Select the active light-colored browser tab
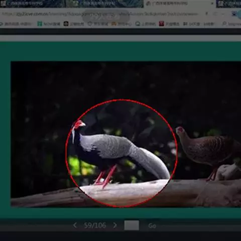Viewport: 241px width, 241px height. [179, 4]
